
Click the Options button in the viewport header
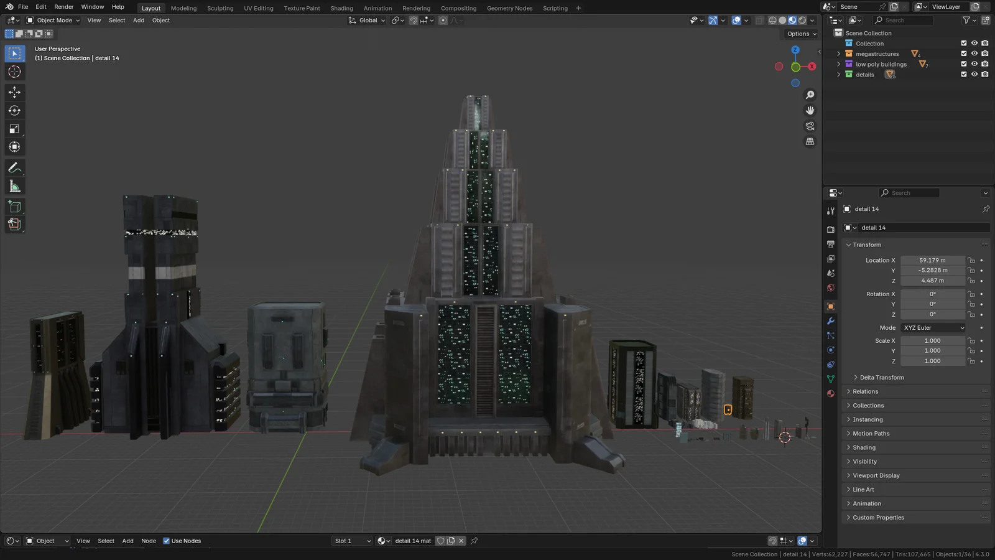point(798,34)
